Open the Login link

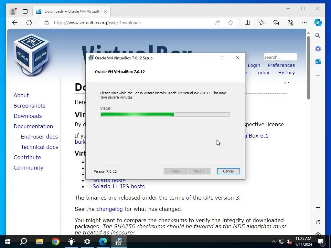pyautogui.click(x=254, y=65)
